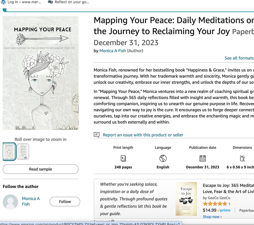Click the print length page icon
This screenshot has height=225, width=254.
123,158
